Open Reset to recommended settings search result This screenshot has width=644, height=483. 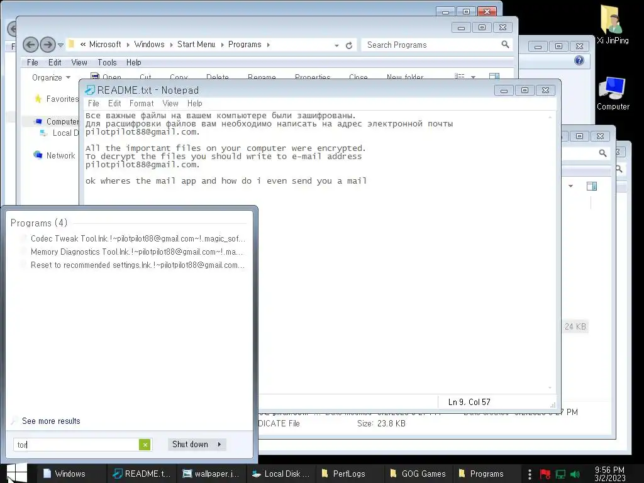click(133, 265)
